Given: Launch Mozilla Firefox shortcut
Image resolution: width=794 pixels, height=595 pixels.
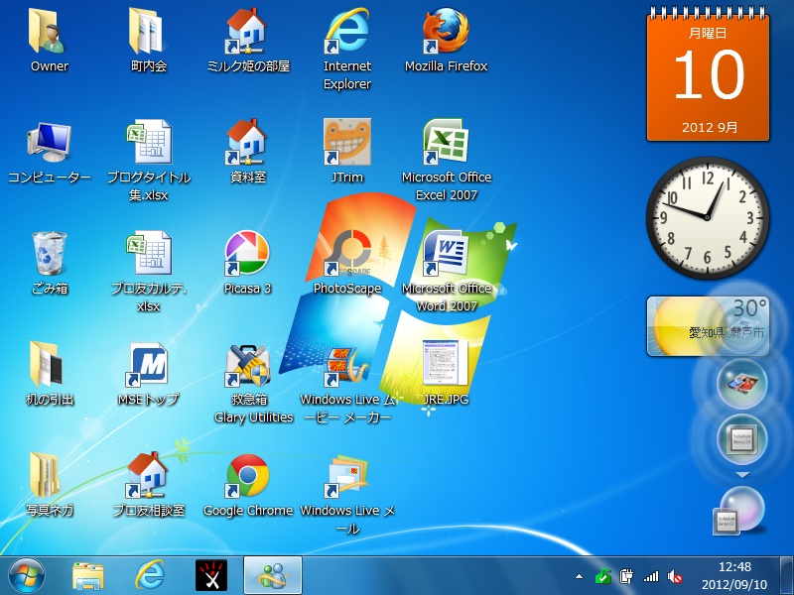Looking at the screenshot, I should point(446,41).
